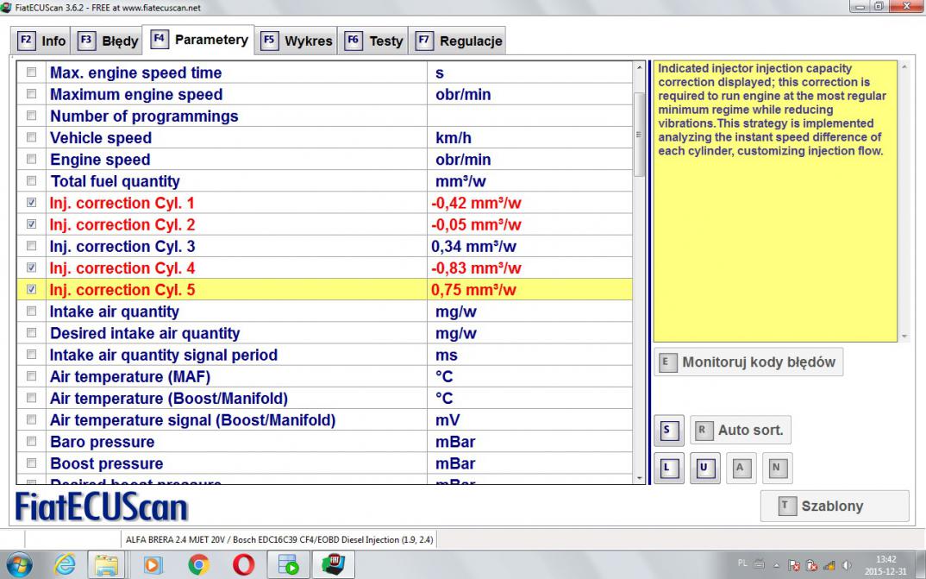This screenshot has width=926, height=579.
Task: Switch to the Błędy tab
Action: point(109,41)
